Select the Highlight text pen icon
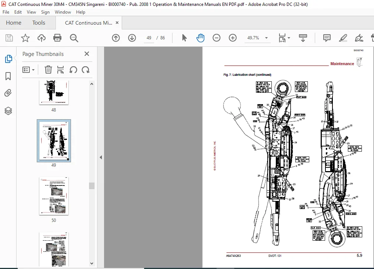The image size is (374, 269). [x=343, y=38]
